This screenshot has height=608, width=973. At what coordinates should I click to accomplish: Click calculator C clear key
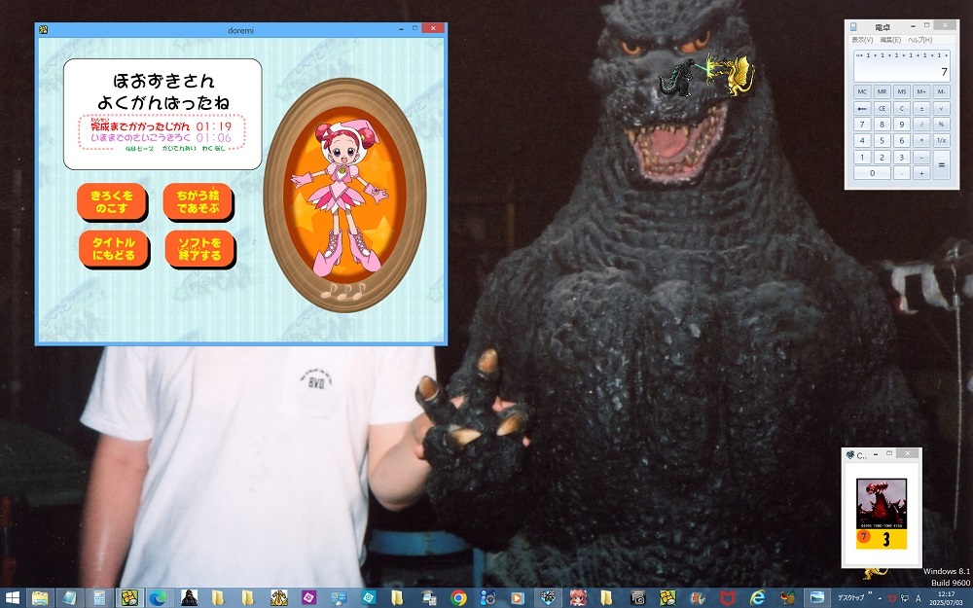pos(902,108)
